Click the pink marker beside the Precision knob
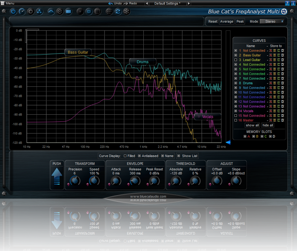 pos(68,184)
